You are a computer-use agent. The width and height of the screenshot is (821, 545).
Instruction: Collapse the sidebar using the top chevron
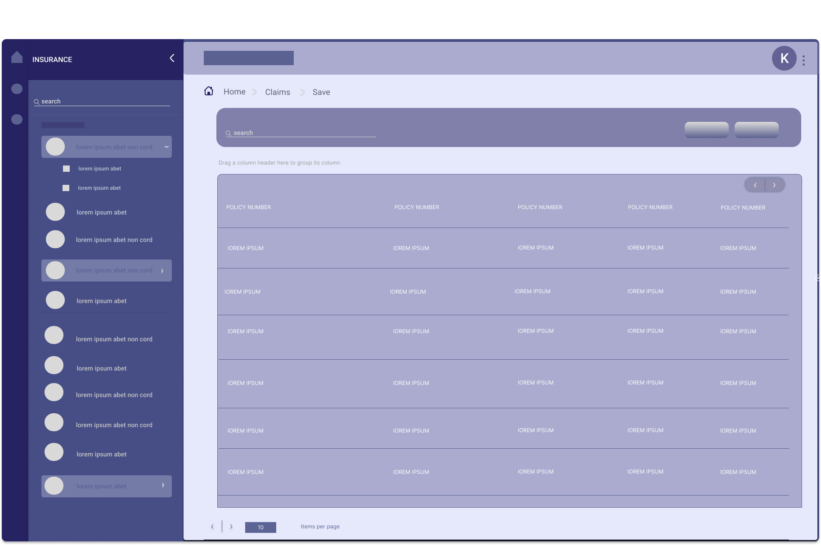[x=171, y=58]
